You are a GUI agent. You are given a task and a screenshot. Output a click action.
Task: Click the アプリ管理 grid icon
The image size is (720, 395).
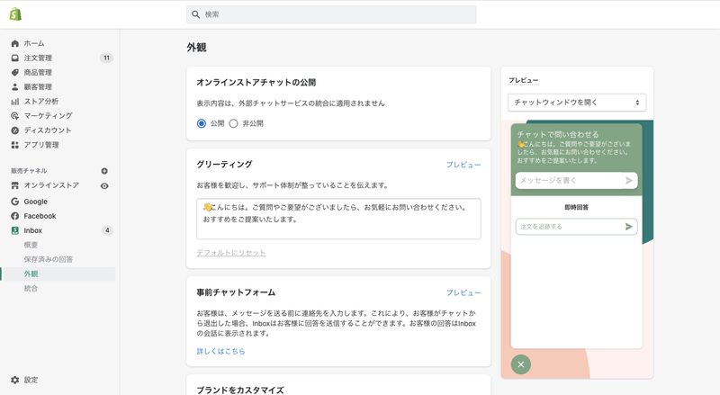(15, 145)
